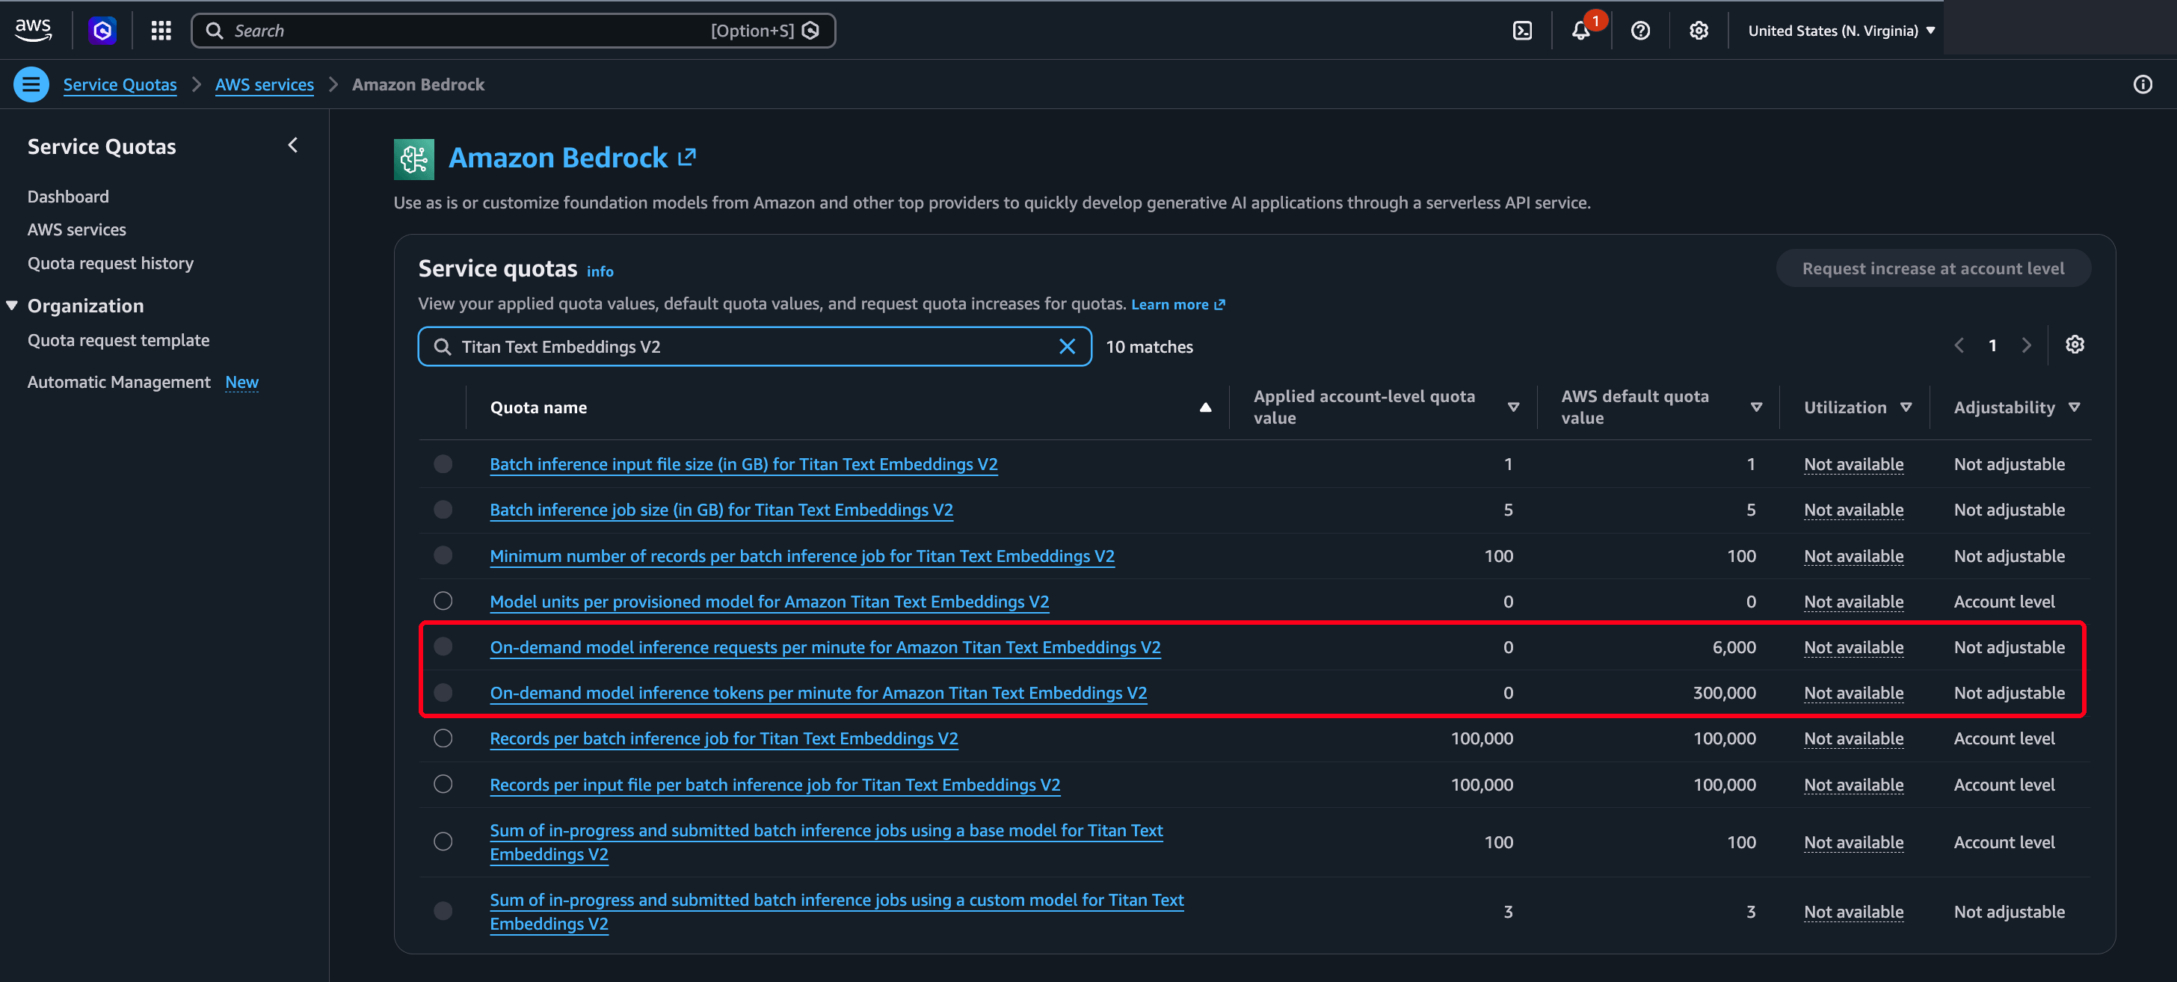This screenshot has width=2177, height=982.
Task: Open Quota request history
Action: [x=111, y=264]
